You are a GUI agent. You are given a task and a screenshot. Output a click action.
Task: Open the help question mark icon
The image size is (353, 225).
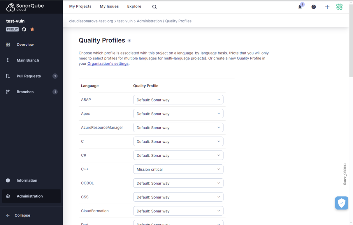click(314, 7)
